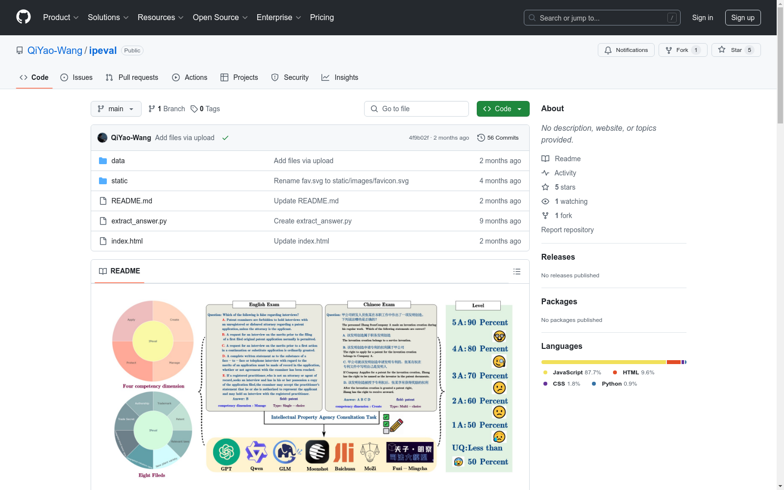Open the QiYao-Wang owner link

pyautogui.click(x=55, y=50)
